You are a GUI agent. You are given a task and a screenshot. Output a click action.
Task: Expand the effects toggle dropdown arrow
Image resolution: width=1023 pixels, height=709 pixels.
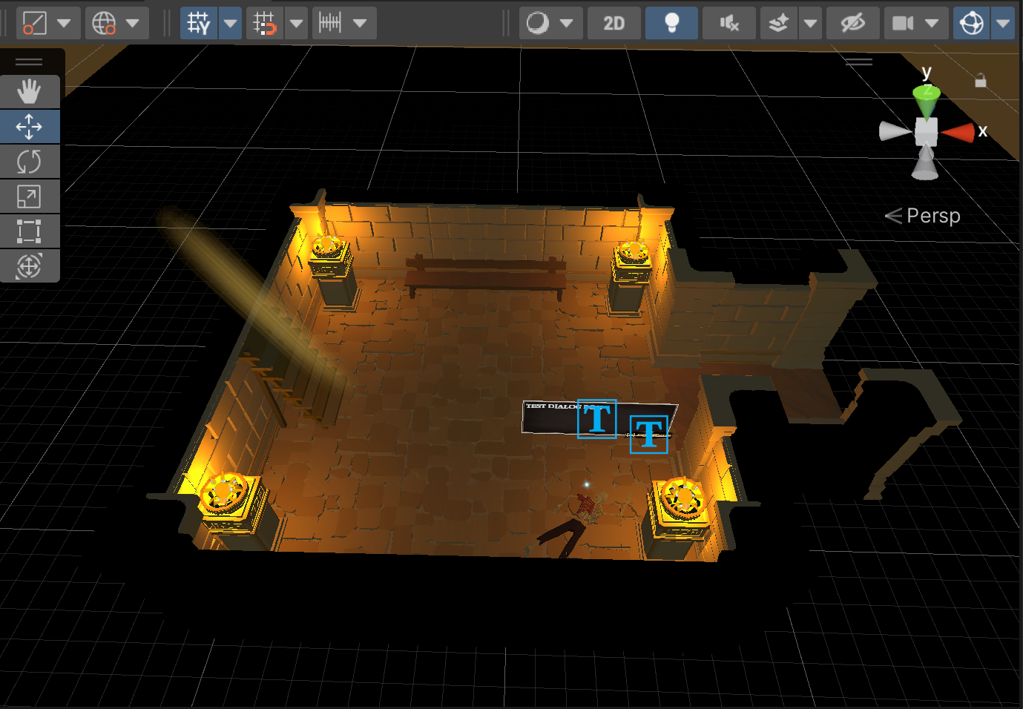[811, 23]
